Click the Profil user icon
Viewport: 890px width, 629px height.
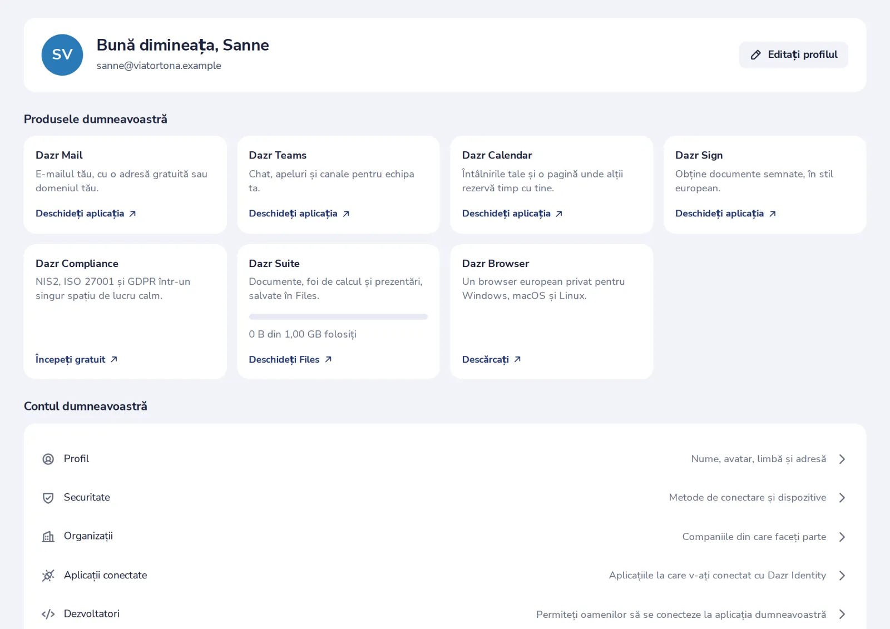pos(48,459)
